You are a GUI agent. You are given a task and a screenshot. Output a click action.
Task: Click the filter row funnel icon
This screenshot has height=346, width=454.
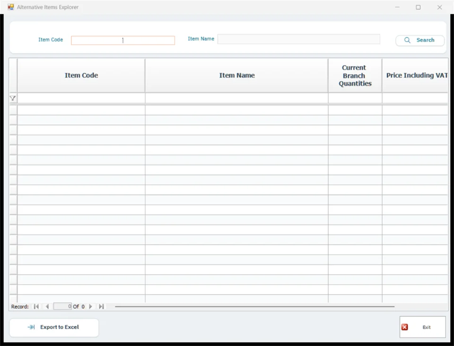click(x=13, y=98)
